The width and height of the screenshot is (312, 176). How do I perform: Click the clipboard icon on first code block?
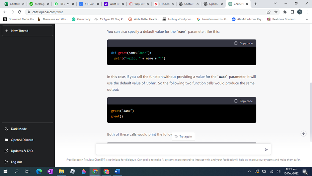(236, 43)
